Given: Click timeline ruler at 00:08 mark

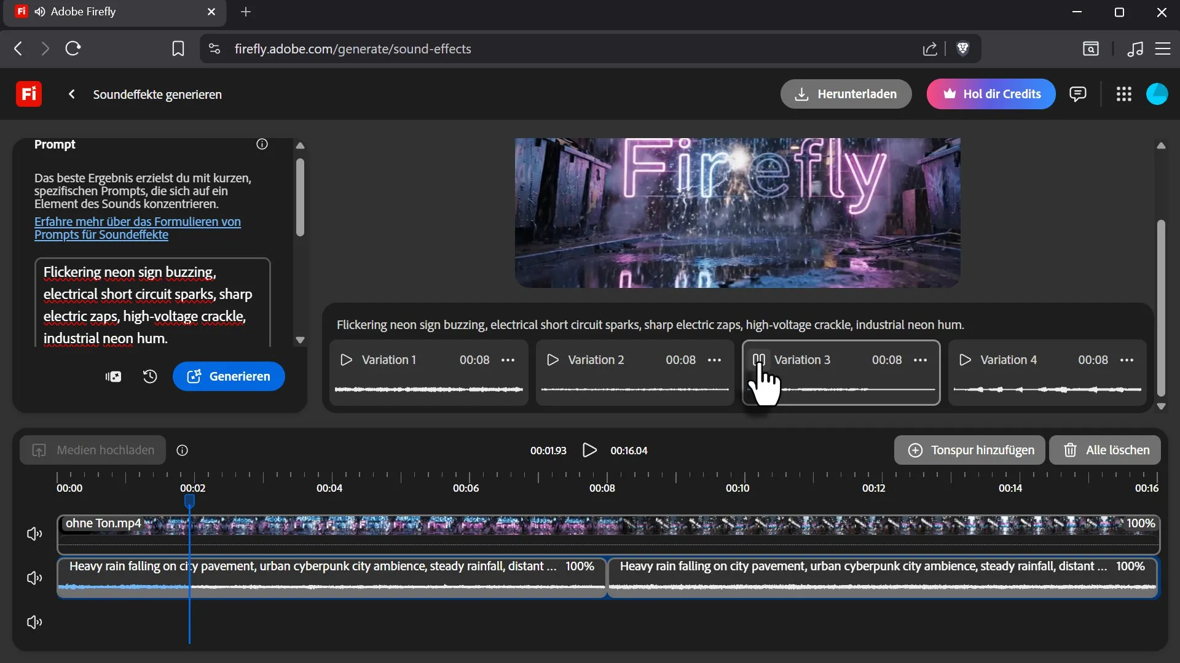Looking at the screenshot, I should tap(607, 479).
